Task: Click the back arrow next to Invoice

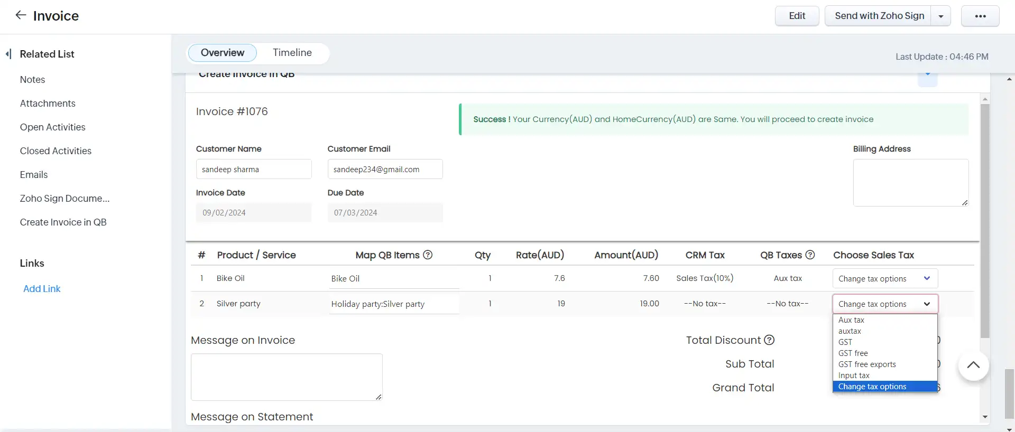Action: point(21,15)
